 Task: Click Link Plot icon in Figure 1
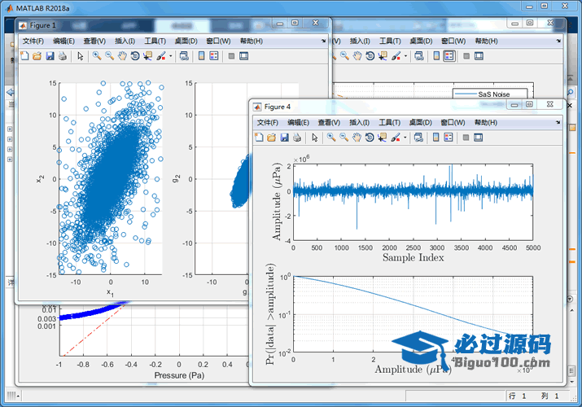(184, 56)
